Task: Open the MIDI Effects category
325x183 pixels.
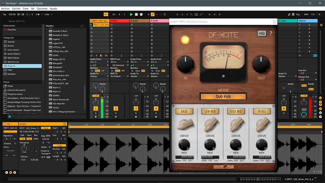Action: (x=13, y=58)
